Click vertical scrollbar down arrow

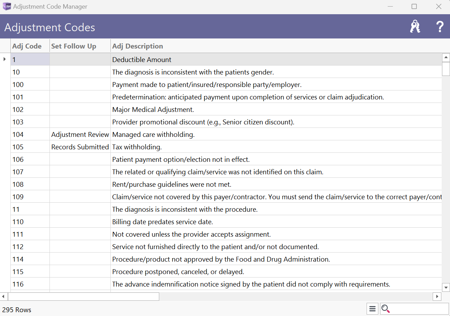click(446, 287)
